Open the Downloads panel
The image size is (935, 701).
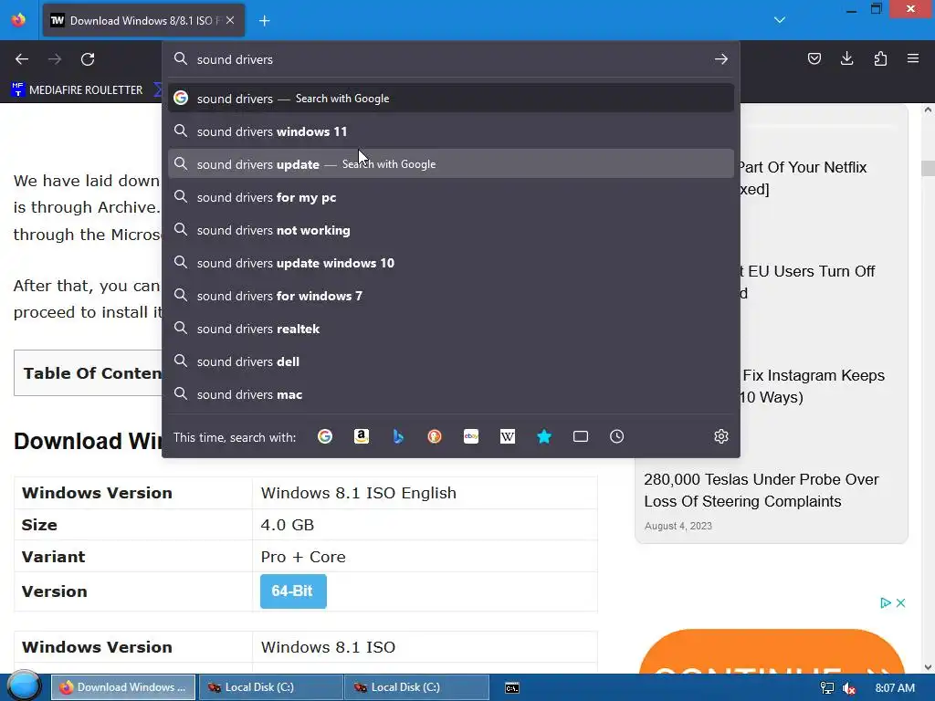[x=846, y=58]
